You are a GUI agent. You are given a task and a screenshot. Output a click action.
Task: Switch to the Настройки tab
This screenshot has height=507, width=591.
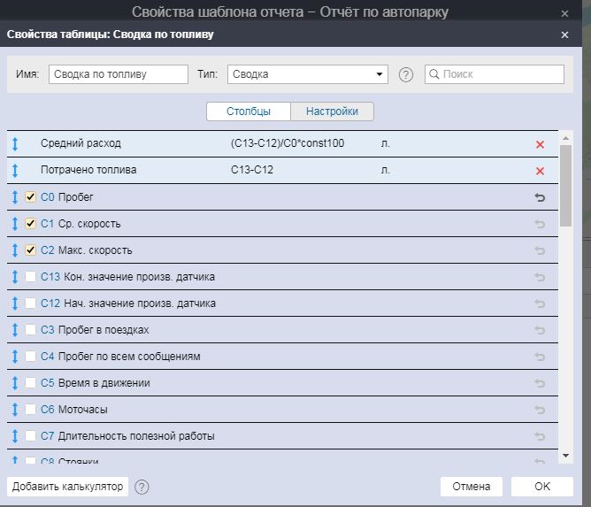(x=332, y=111)
